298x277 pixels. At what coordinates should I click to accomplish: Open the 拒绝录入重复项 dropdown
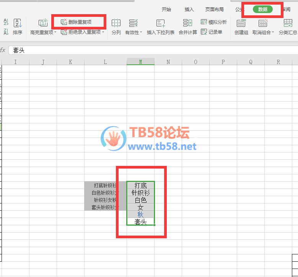pyautogui.click(x=103, y=33)
